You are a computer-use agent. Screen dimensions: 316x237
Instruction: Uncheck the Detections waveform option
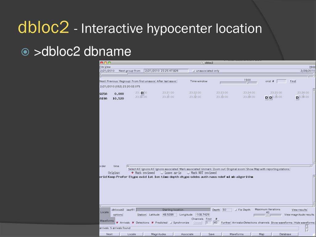click(133, 223)
